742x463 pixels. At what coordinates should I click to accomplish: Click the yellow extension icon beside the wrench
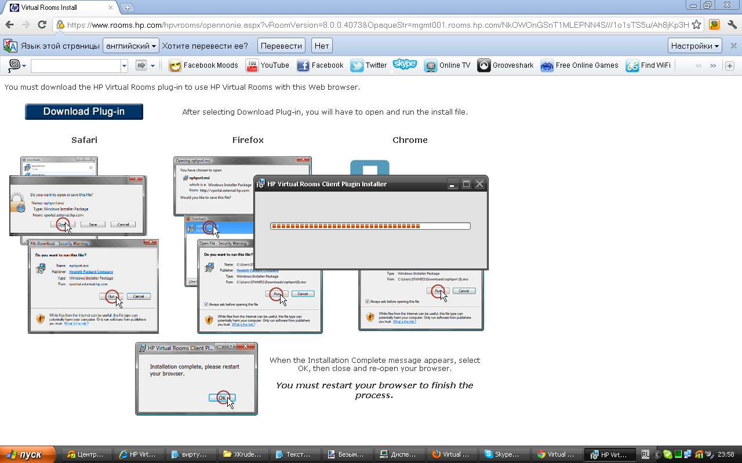click(714, 25)
